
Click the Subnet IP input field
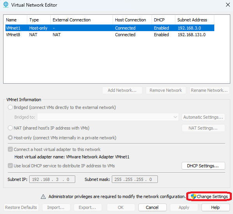pos(52,179)
